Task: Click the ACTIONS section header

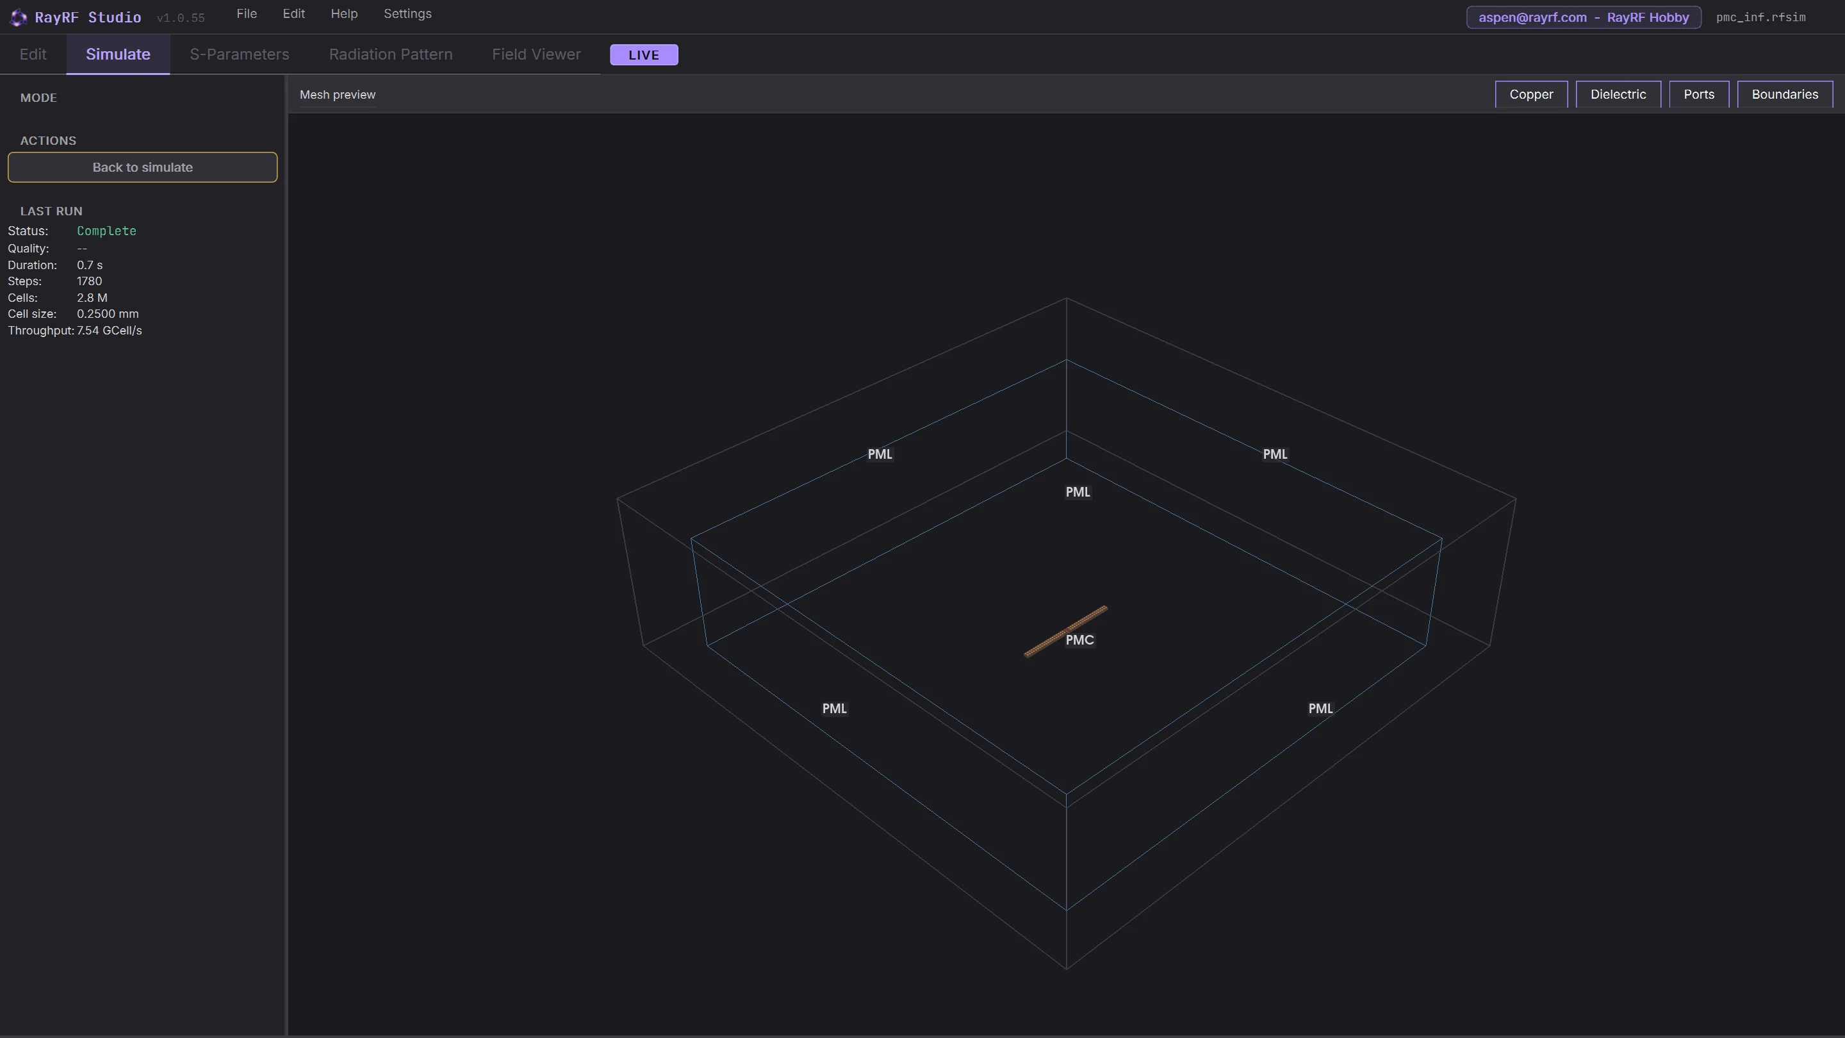Action: 48,140
